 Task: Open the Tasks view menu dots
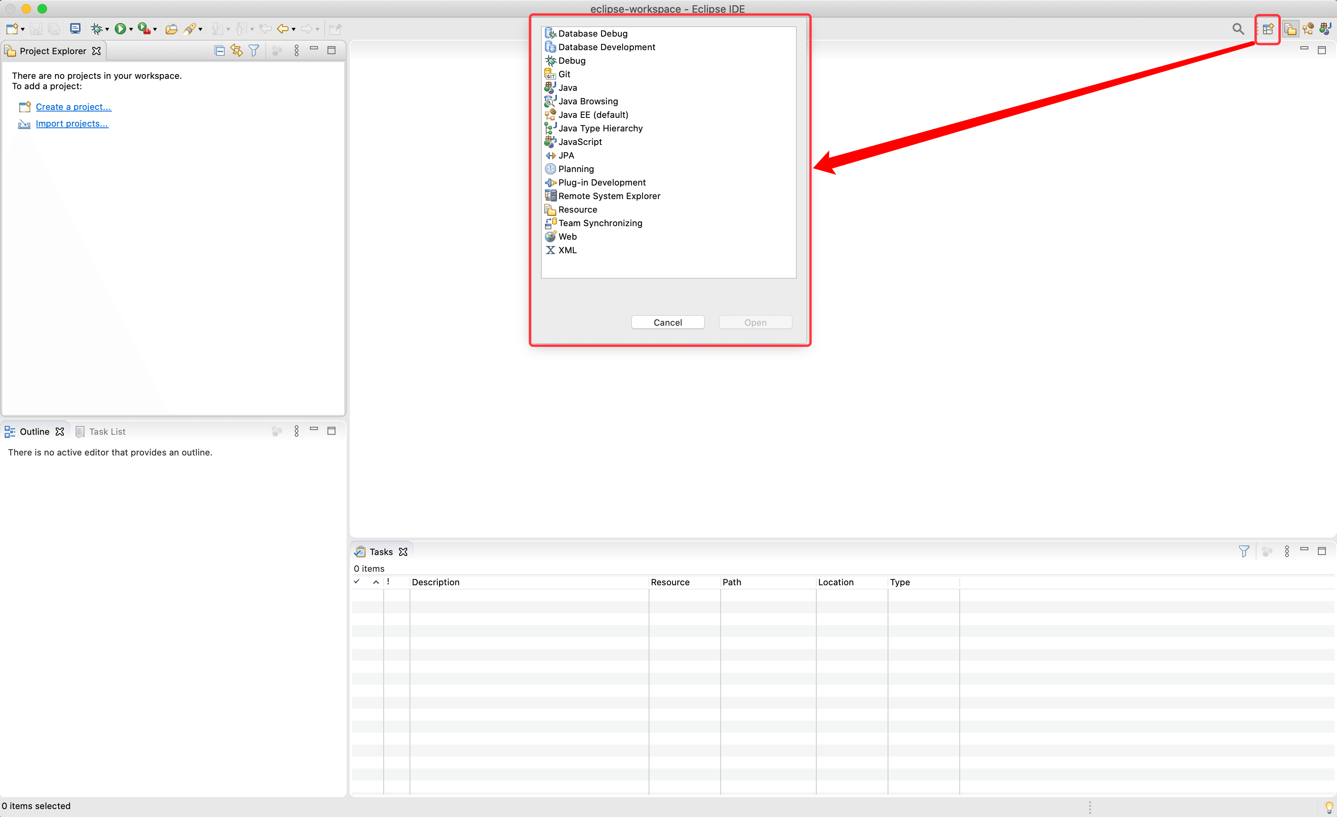1287,551
